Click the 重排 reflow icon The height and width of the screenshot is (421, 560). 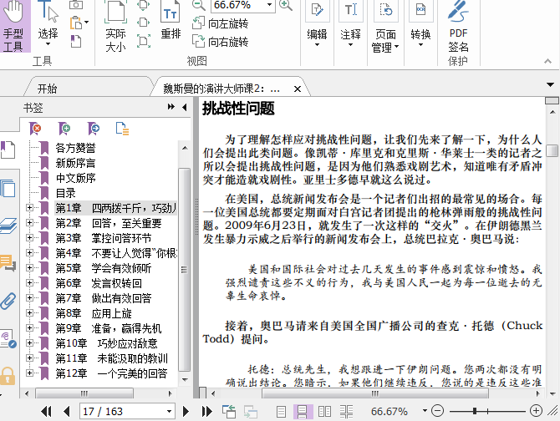pos(171,23)
